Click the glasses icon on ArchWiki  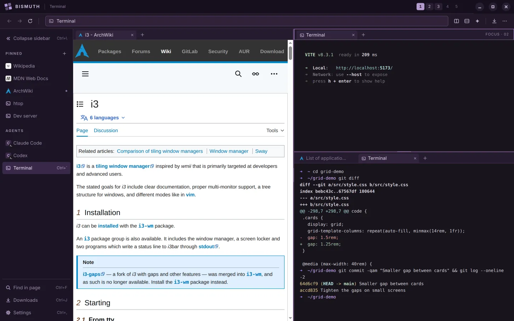click(x=256, y=74)
